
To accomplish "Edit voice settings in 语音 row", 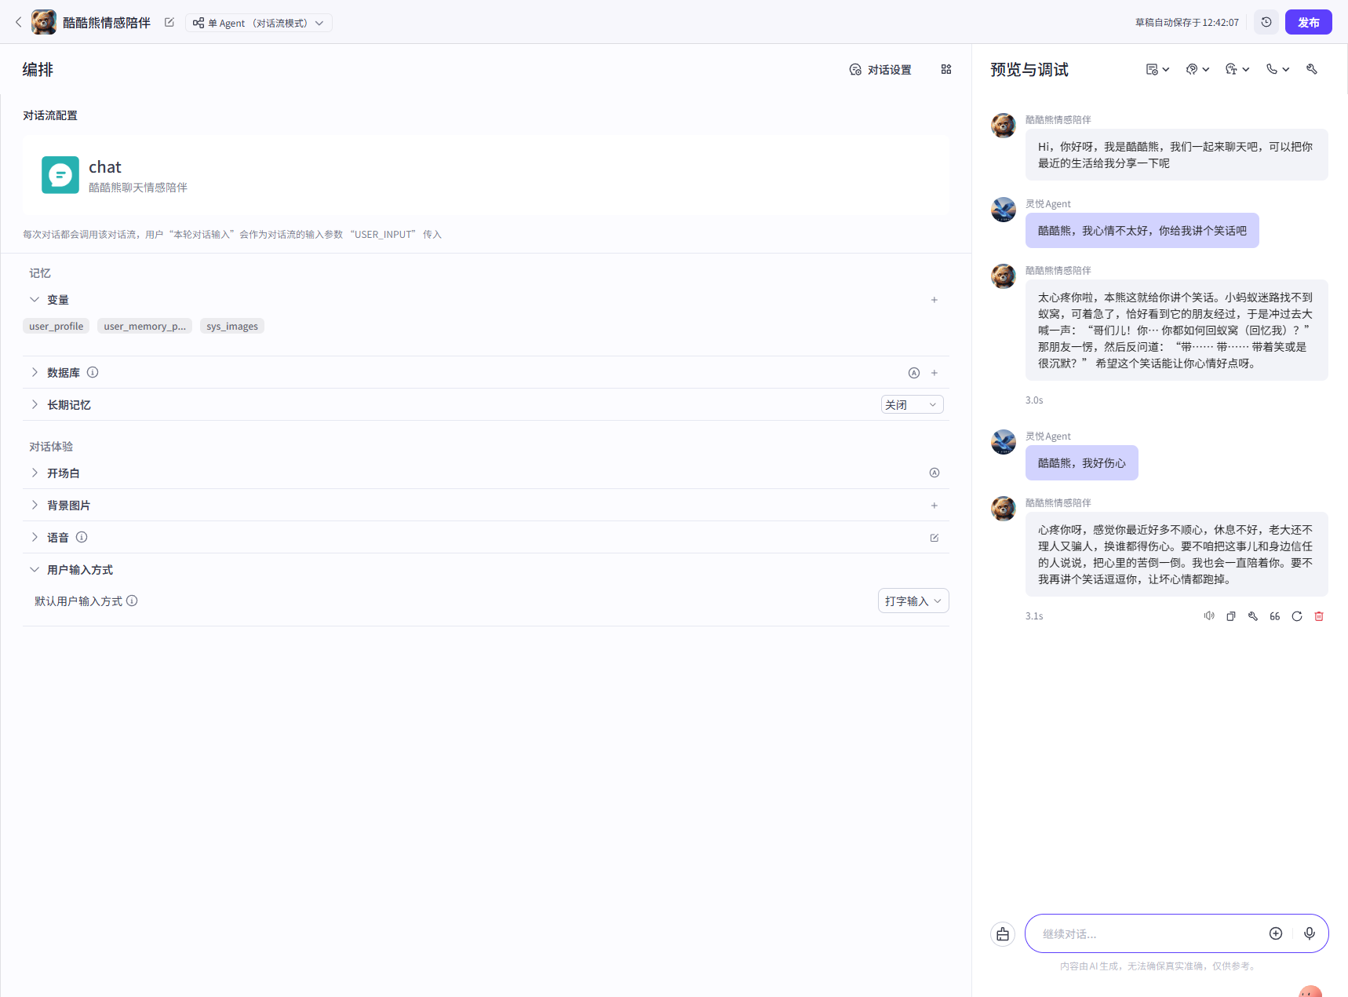I will pos(934,538).
